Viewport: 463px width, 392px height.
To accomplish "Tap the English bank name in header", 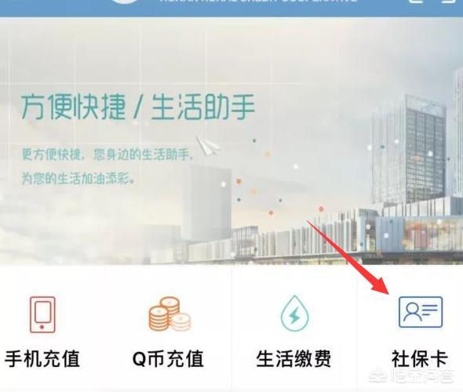I will click(x=259, y=1).
